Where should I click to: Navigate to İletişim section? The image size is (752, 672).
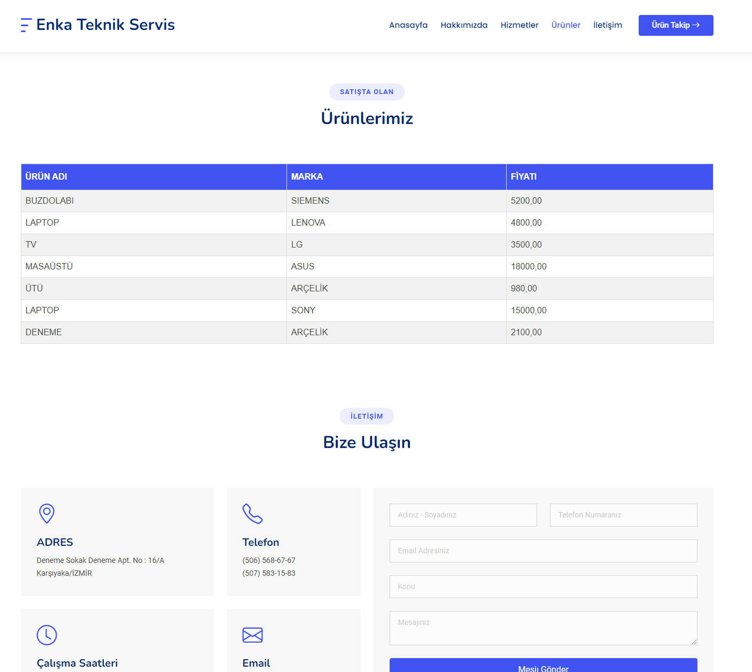(x=607, y=25)
